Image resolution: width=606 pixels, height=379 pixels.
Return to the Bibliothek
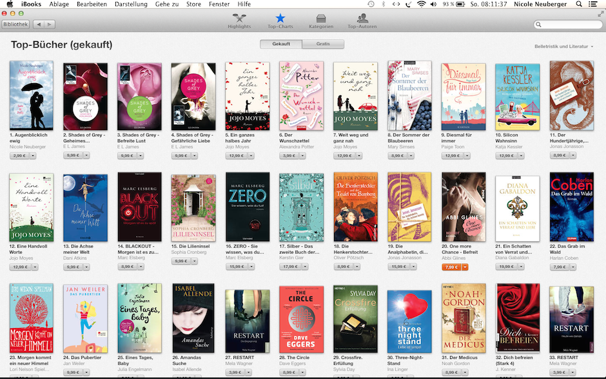[15, 24]
